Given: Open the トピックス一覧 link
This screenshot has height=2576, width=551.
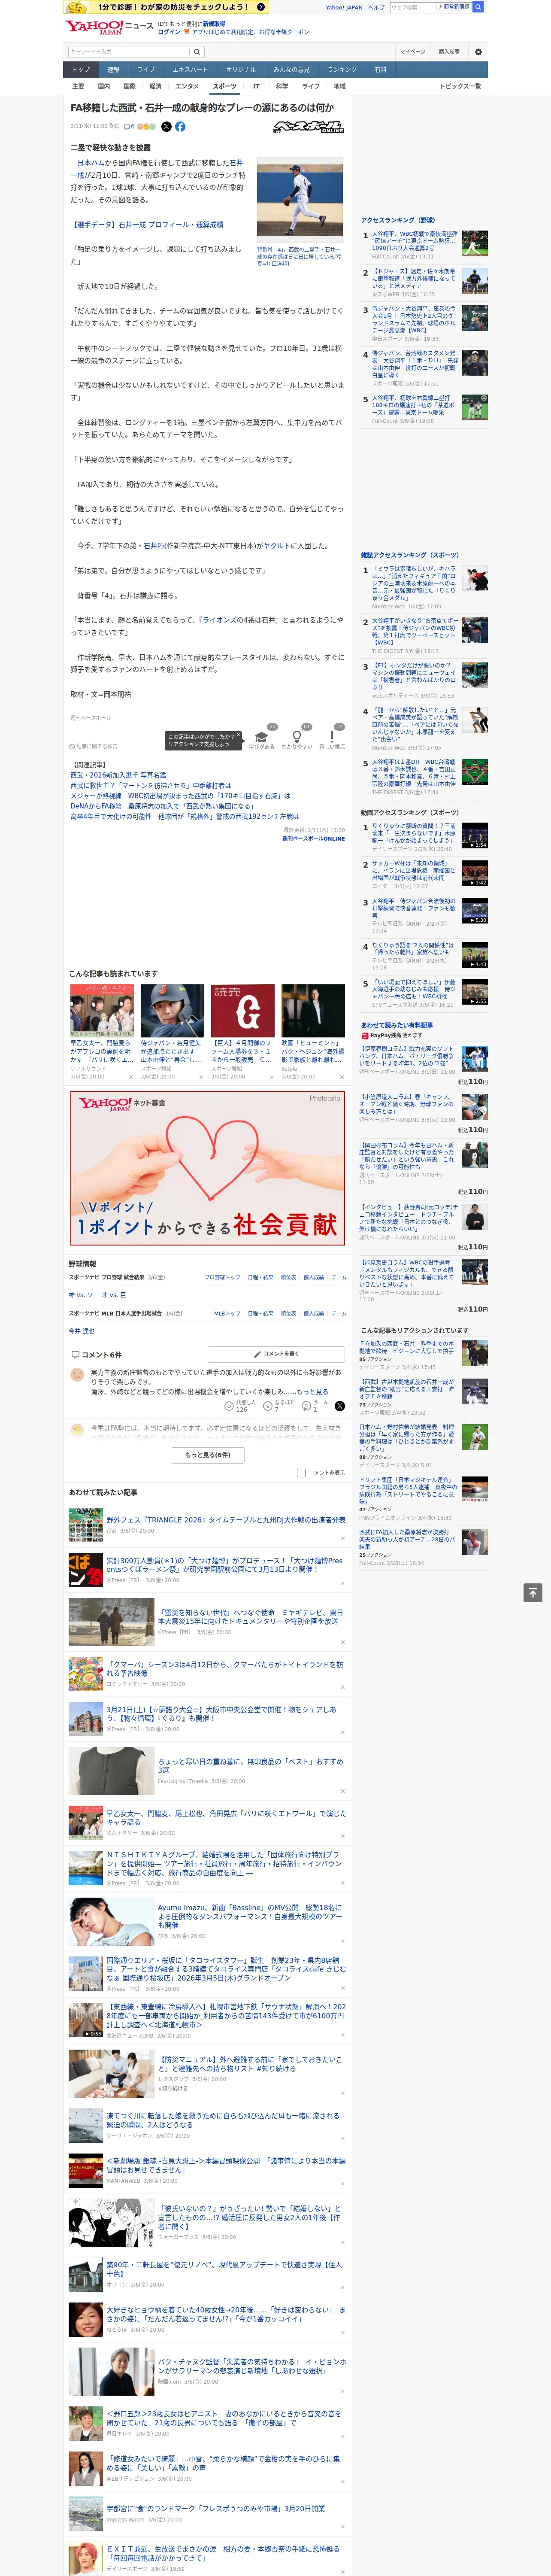Looking at the screenshot, I should (x=460, y=86).
